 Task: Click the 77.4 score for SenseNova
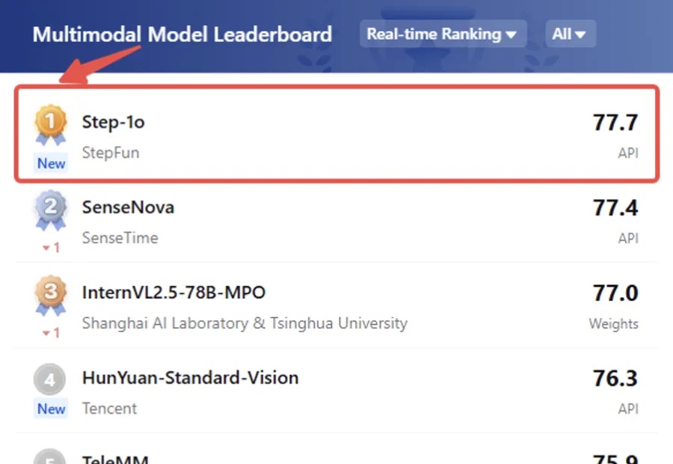615,208
